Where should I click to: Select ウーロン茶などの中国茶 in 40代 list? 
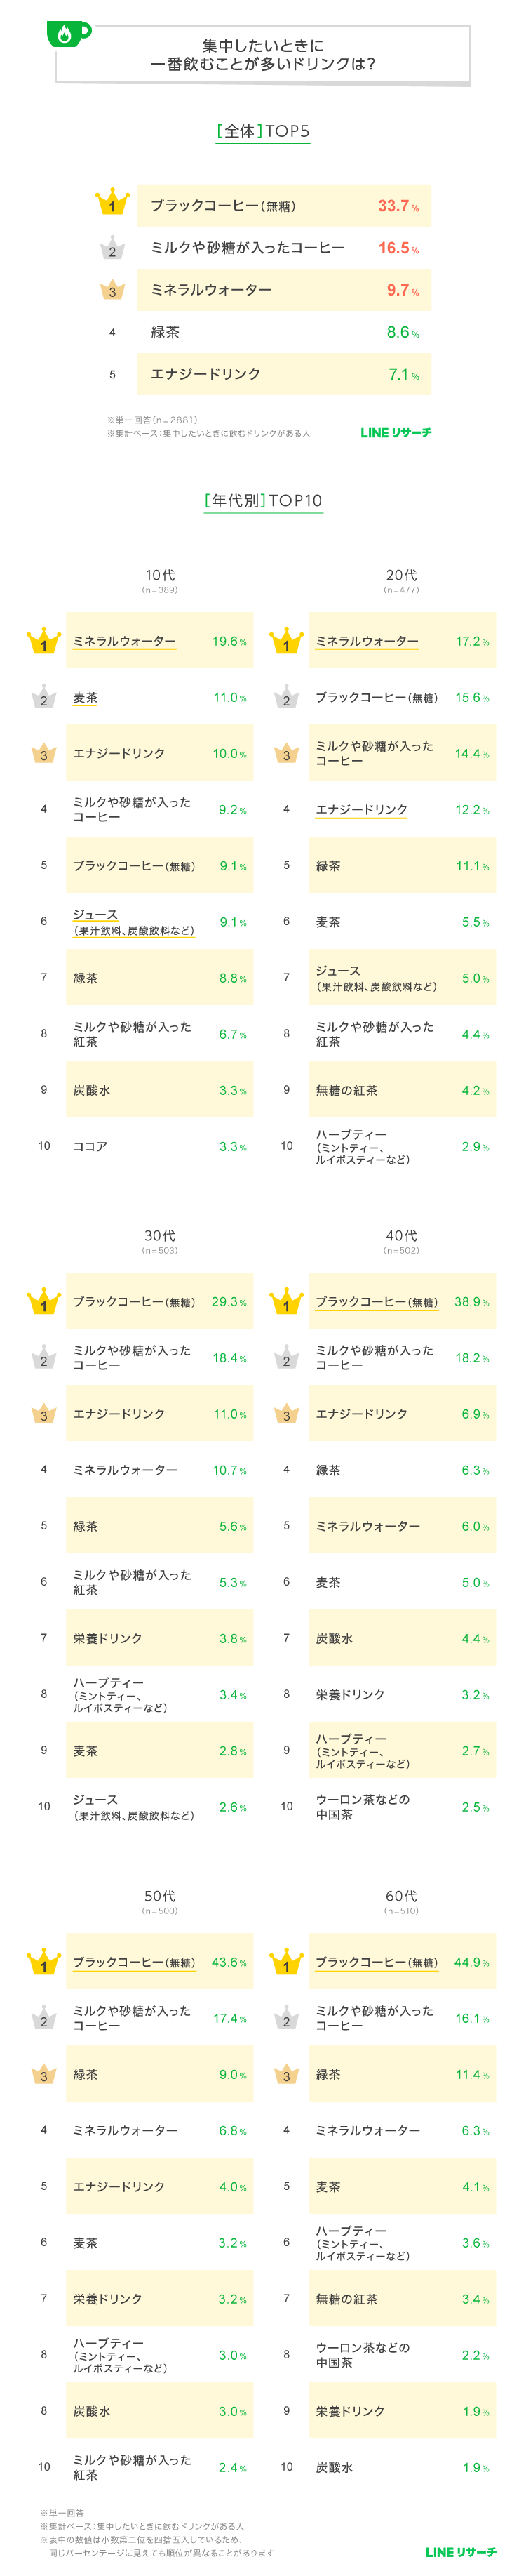tap(362, 1806)
